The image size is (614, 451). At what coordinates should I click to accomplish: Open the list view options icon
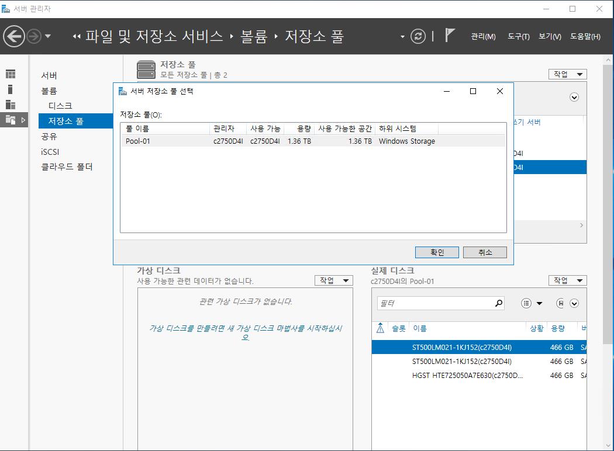click(526, 303)
